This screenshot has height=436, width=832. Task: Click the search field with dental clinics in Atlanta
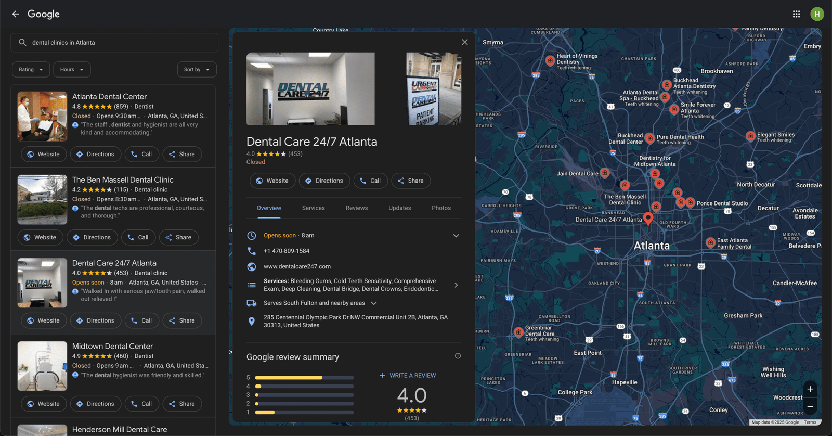[x=114, y=43]
